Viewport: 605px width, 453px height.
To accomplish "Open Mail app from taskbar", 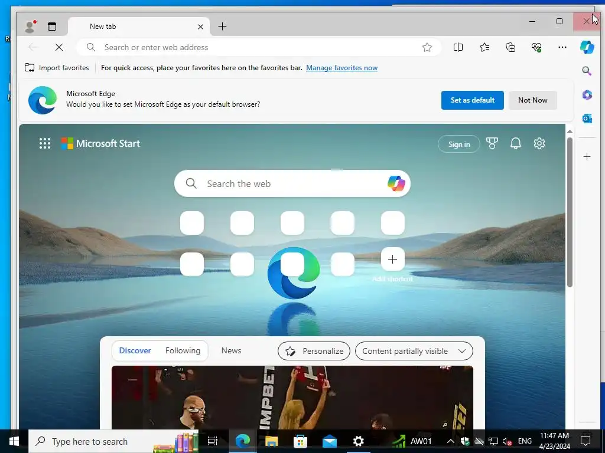I will point(330,441).
